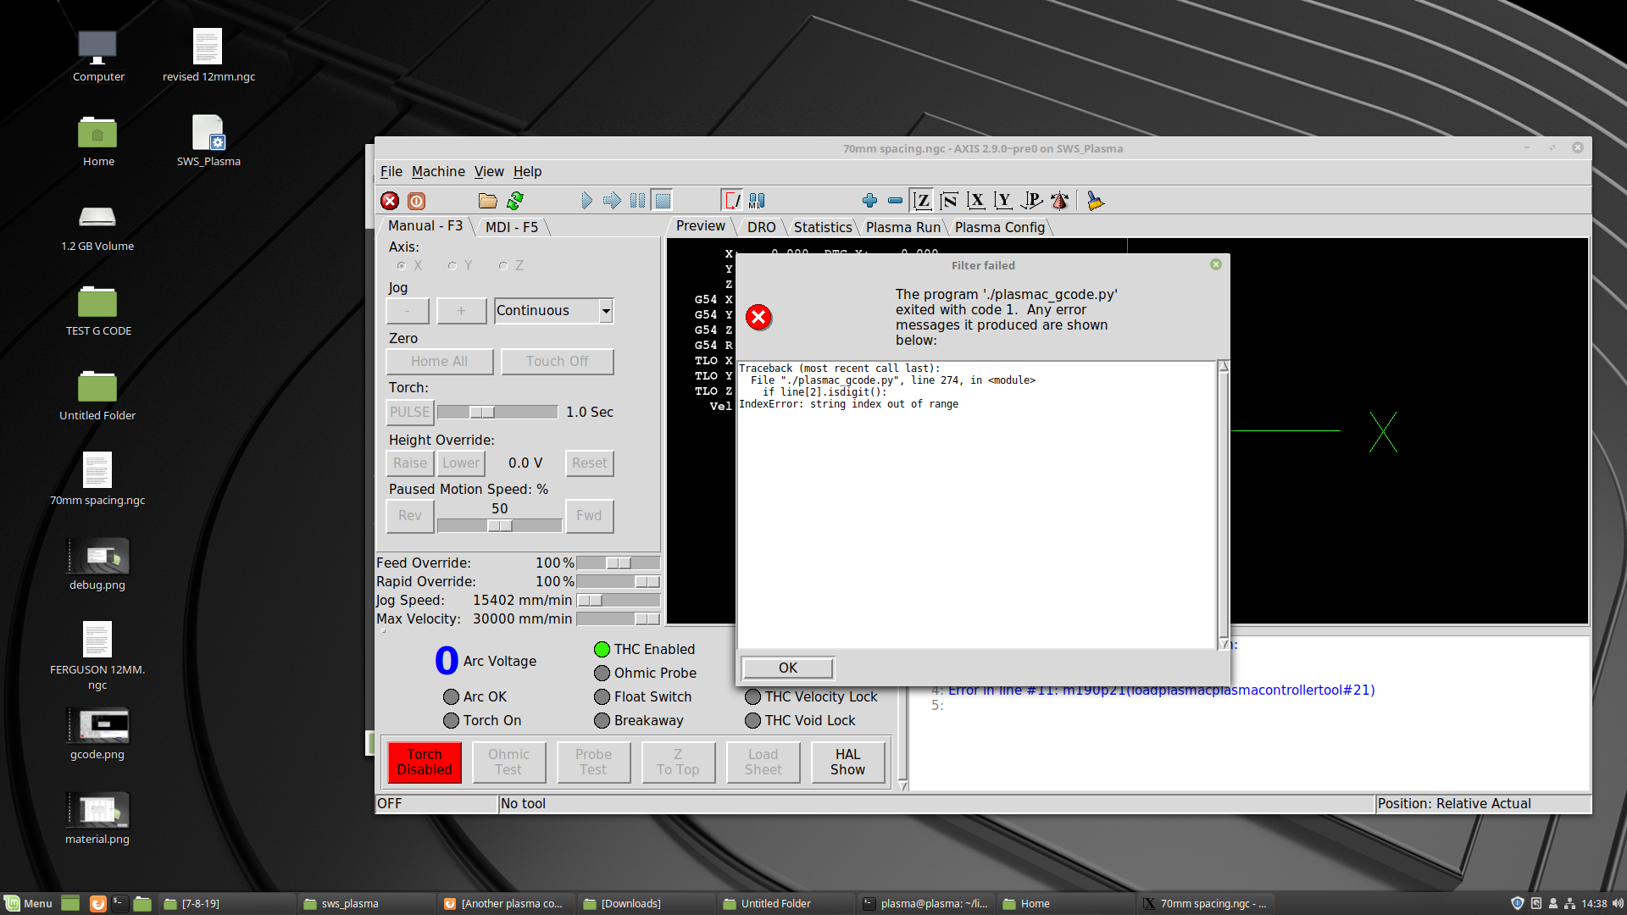
Task: Adjust the Paused Motion Speed slider
Action: point(500,525)
